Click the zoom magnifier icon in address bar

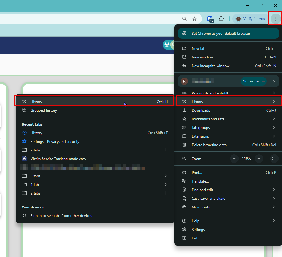(184, 19)
